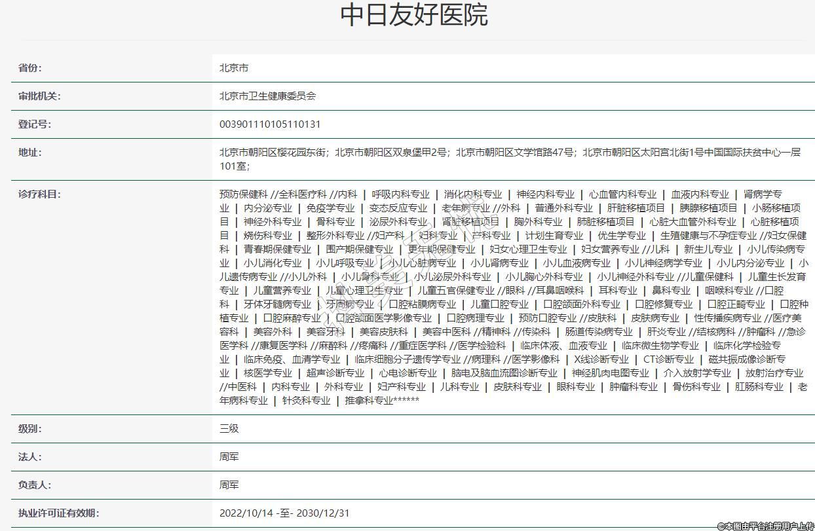Image resolution: width=815 pixels, height=531 pixels.
Task: Click the 登记号 row label
Action: [x=35, y=124]
